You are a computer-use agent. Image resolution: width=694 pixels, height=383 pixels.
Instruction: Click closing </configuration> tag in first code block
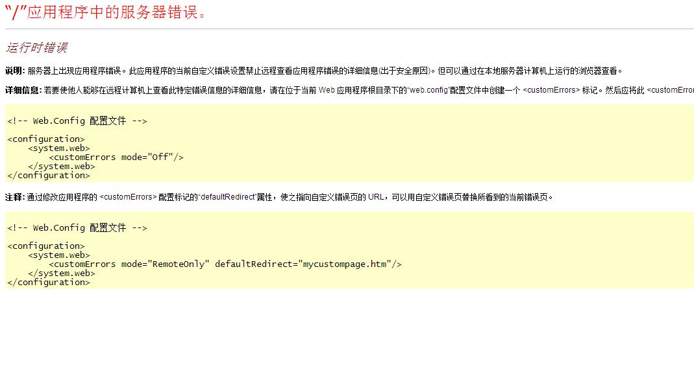pyautogui.click(x=49, y=176)
